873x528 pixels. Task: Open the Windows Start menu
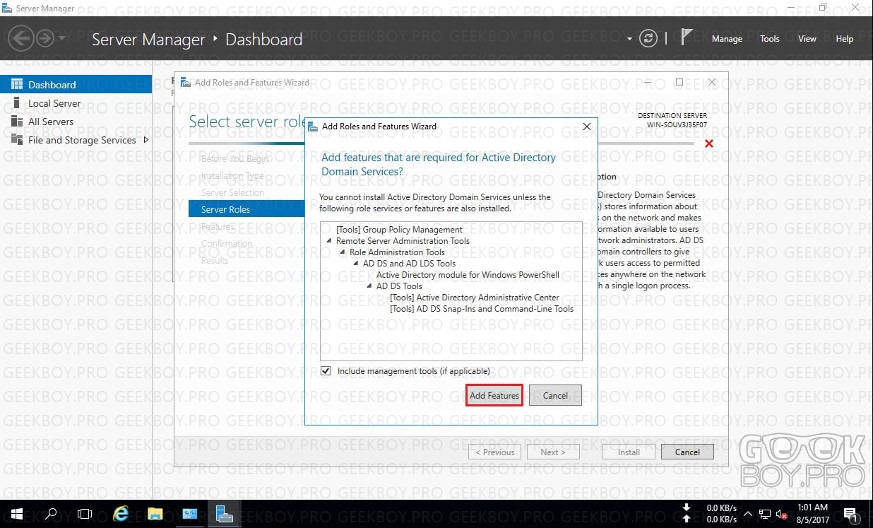(16, 514)
